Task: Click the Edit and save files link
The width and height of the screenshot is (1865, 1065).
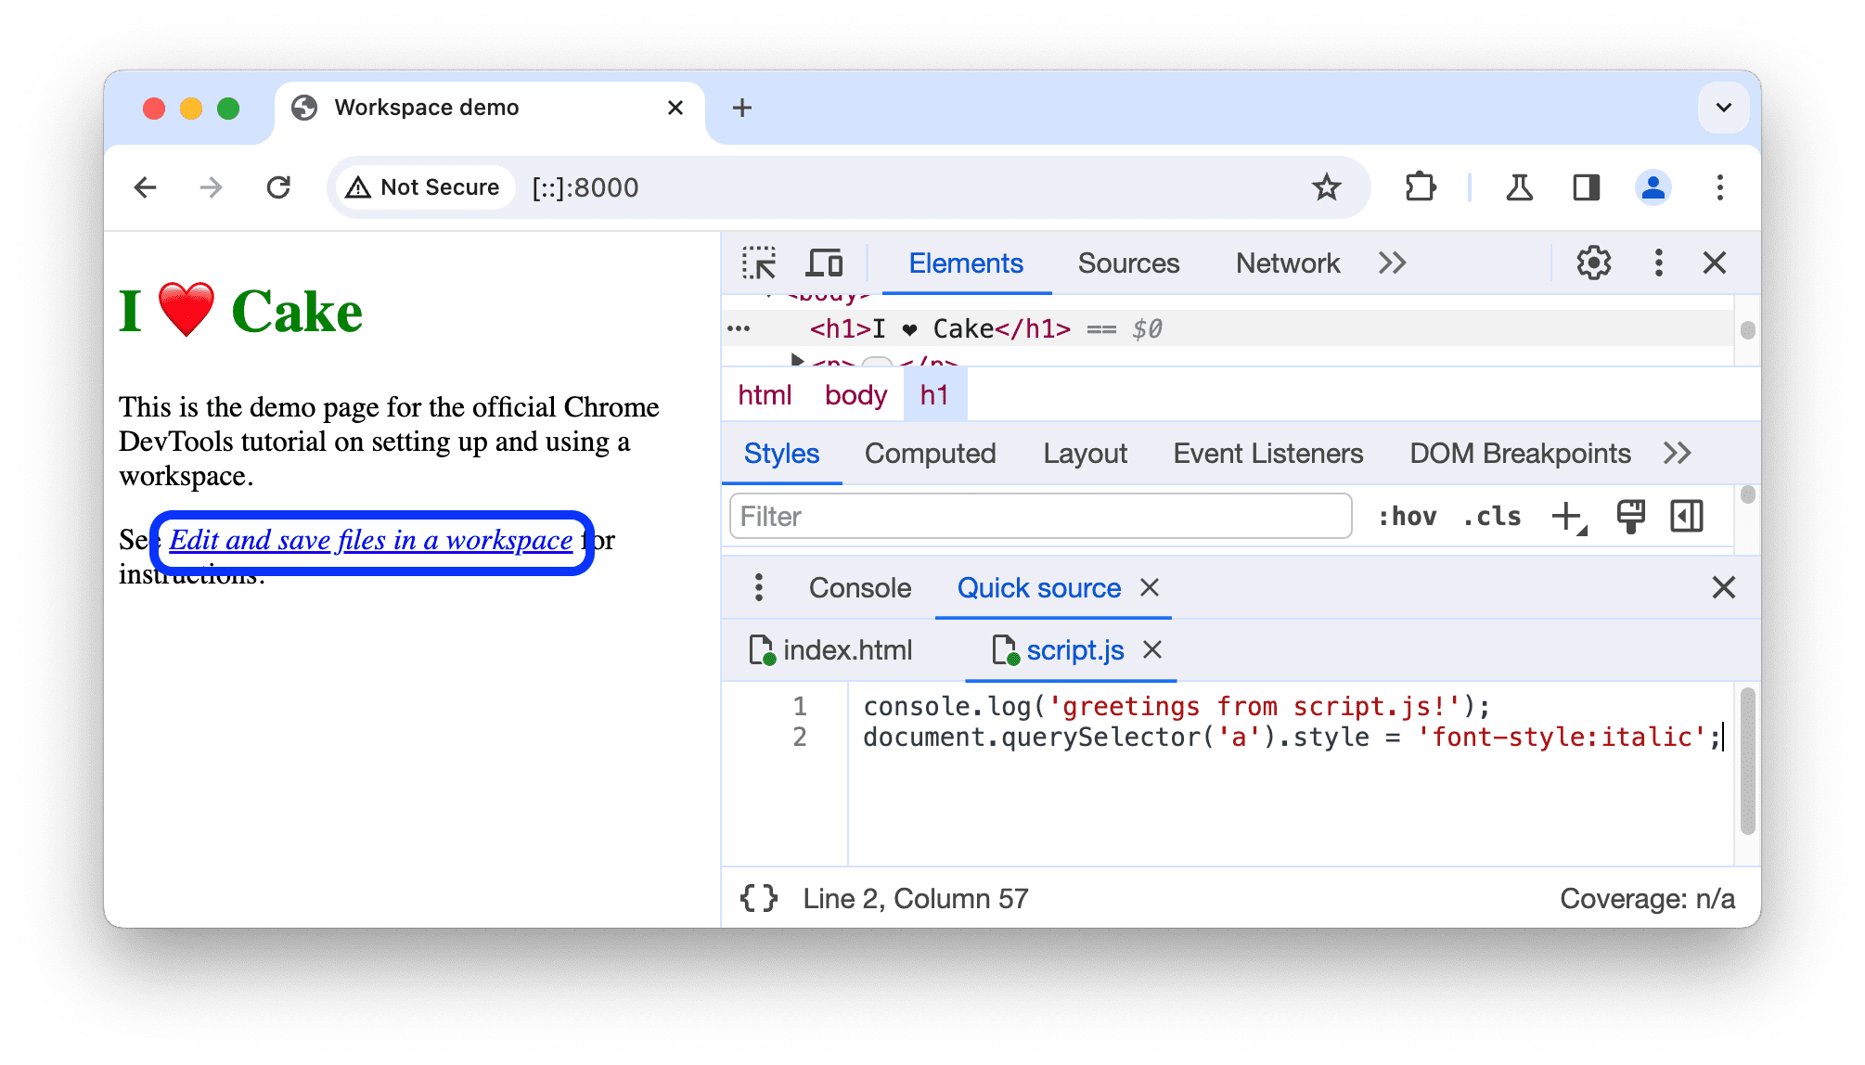Action: (370, 539)
